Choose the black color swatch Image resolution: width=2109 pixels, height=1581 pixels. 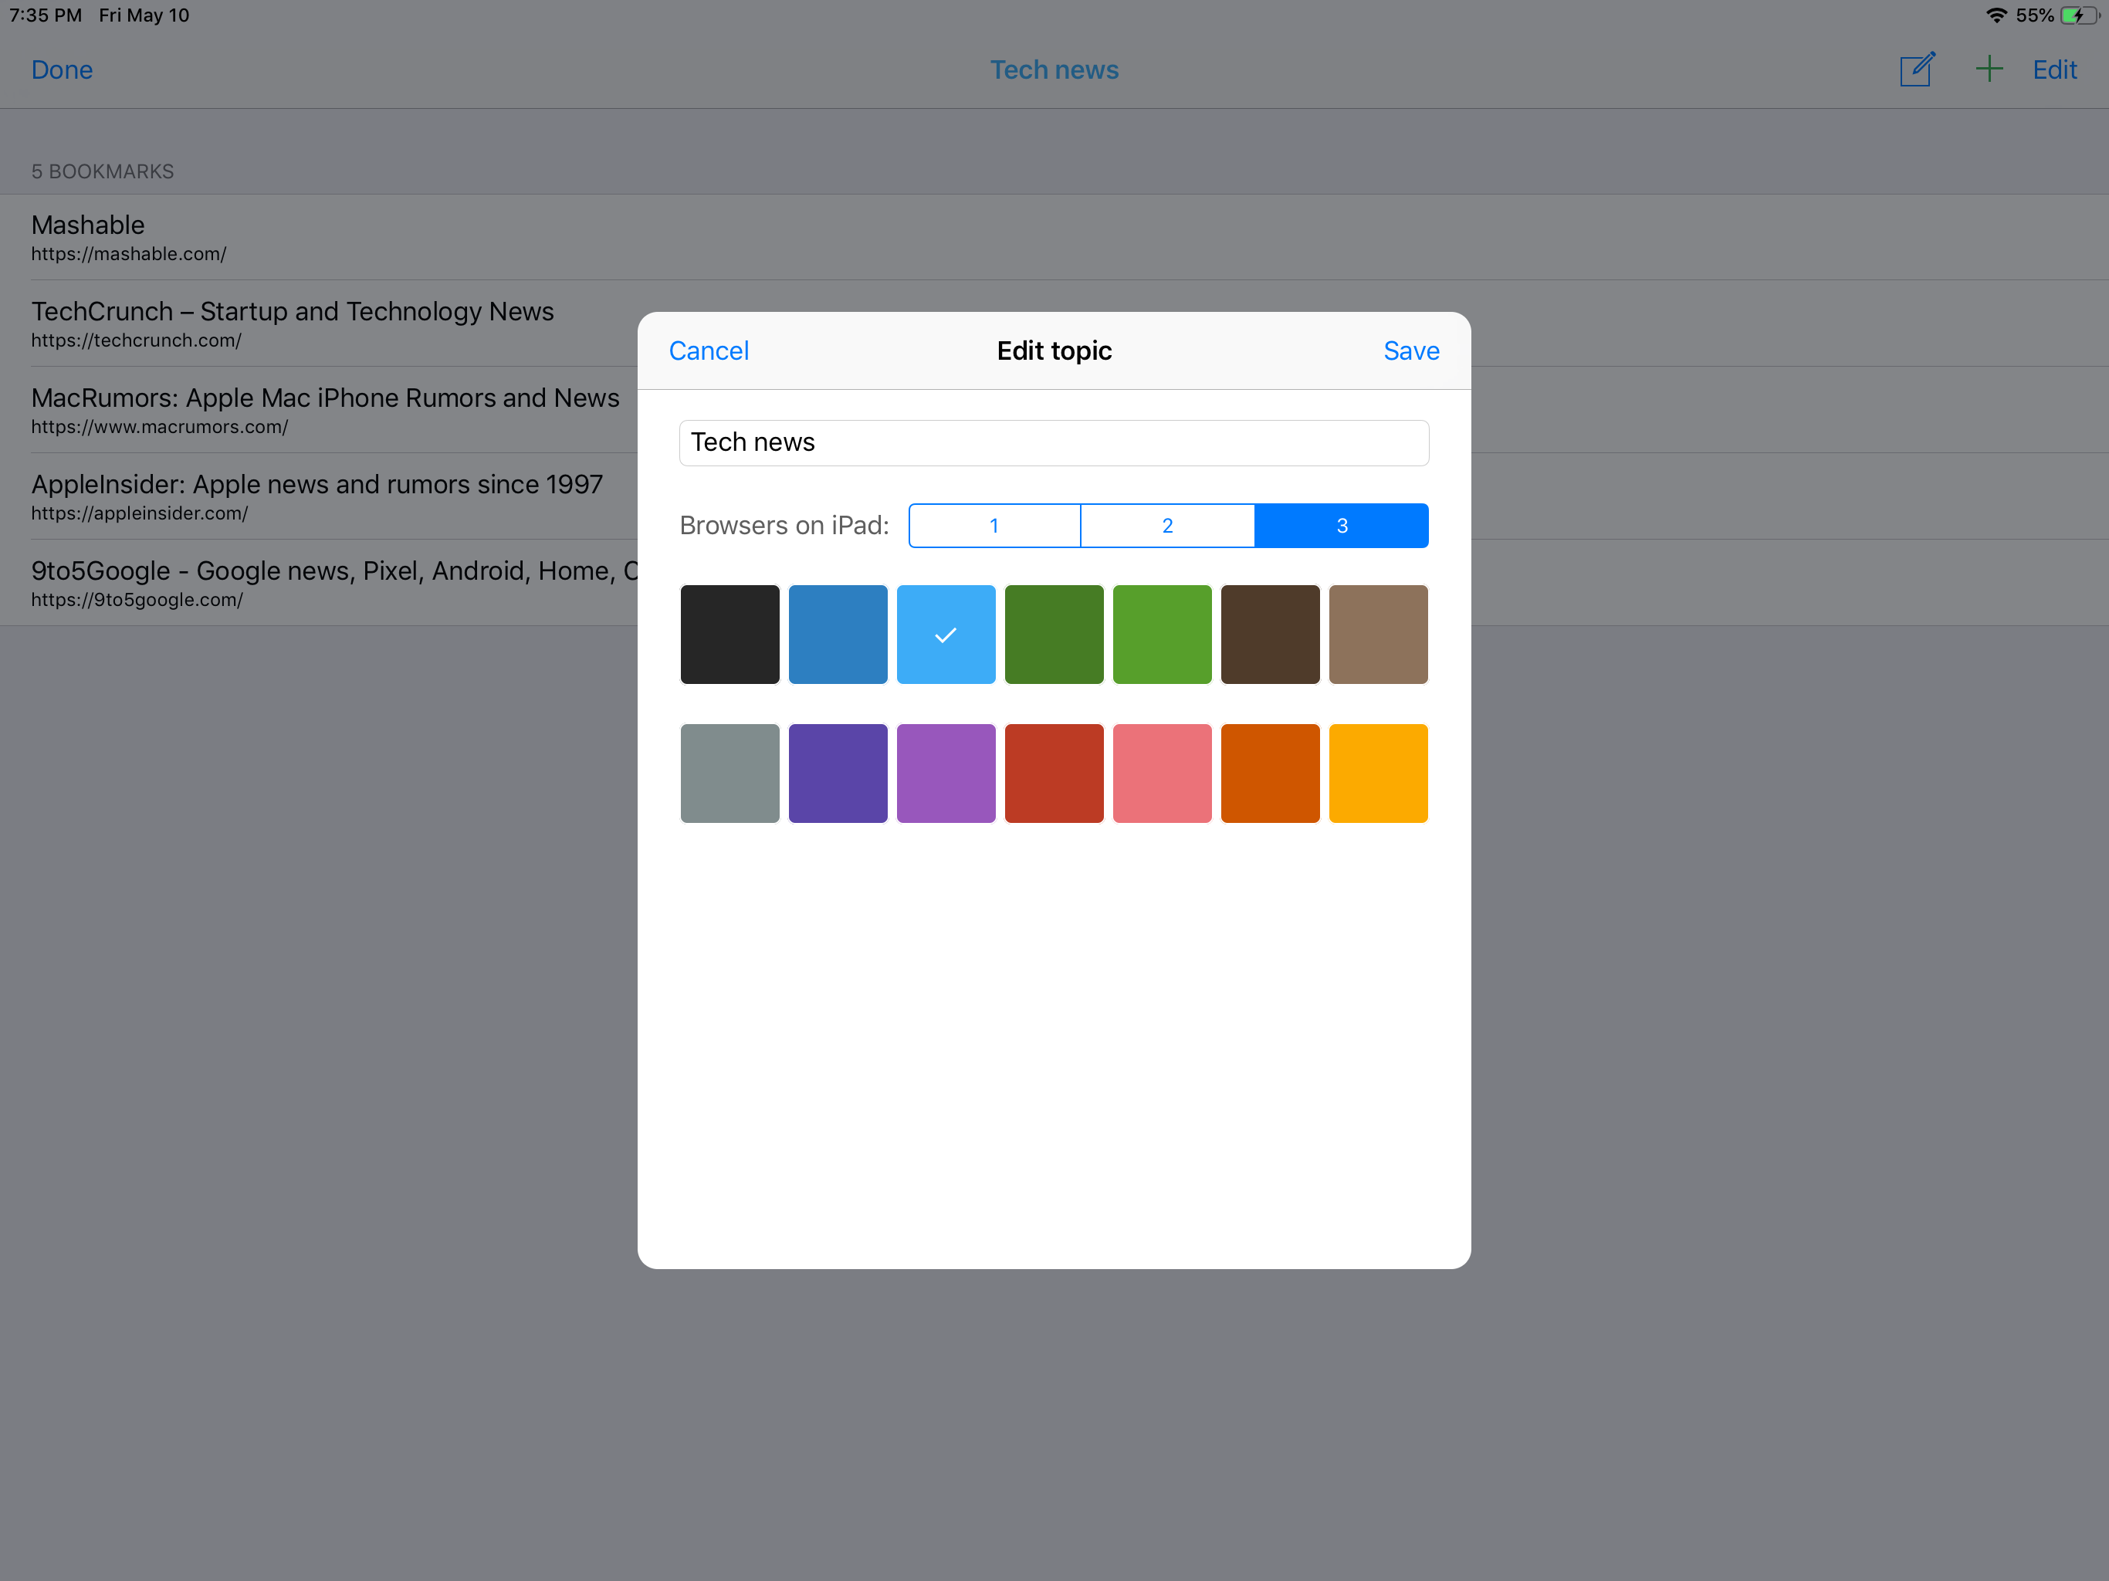point(730,634)
